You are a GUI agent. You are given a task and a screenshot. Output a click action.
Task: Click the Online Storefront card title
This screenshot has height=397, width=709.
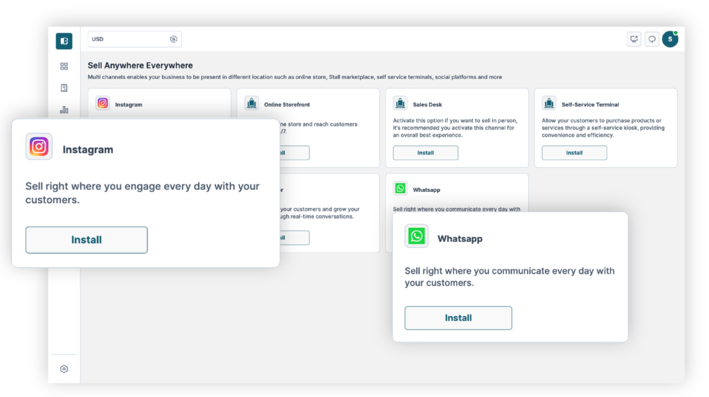click(x=285, y=105)
